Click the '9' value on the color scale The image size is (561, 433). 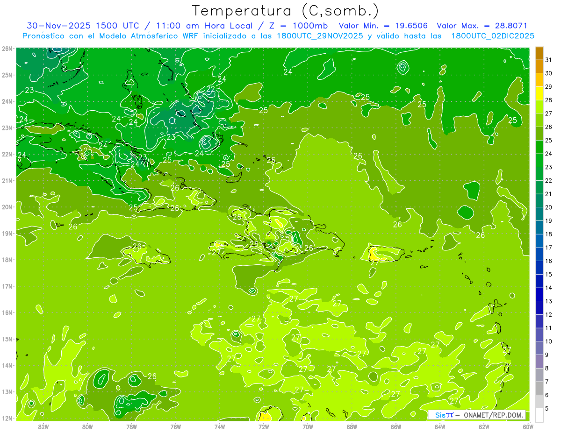pos(547,355)
